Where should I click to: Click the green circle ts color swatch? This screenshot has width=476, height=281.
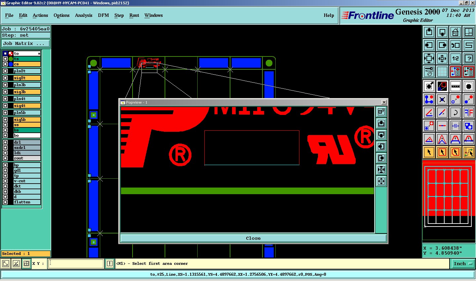pyautogui.click(x=11, y=59)
